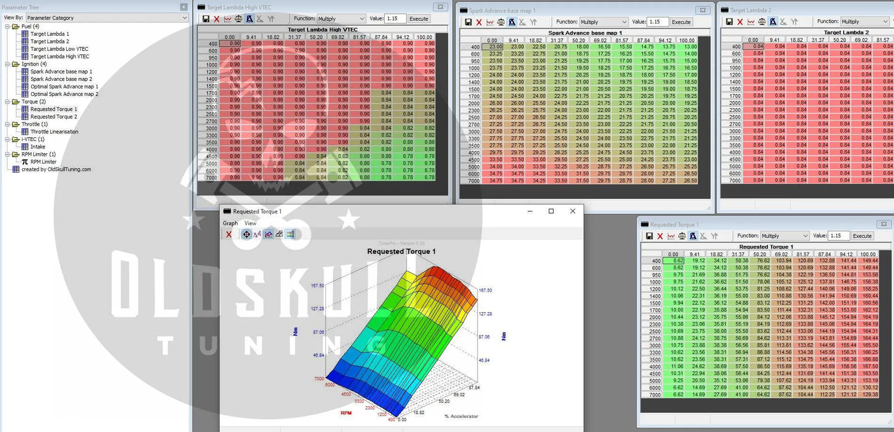Open graph view in Target Lambda High VTEC toolbar
Screen dimensions: 894x432
(227, 19)
